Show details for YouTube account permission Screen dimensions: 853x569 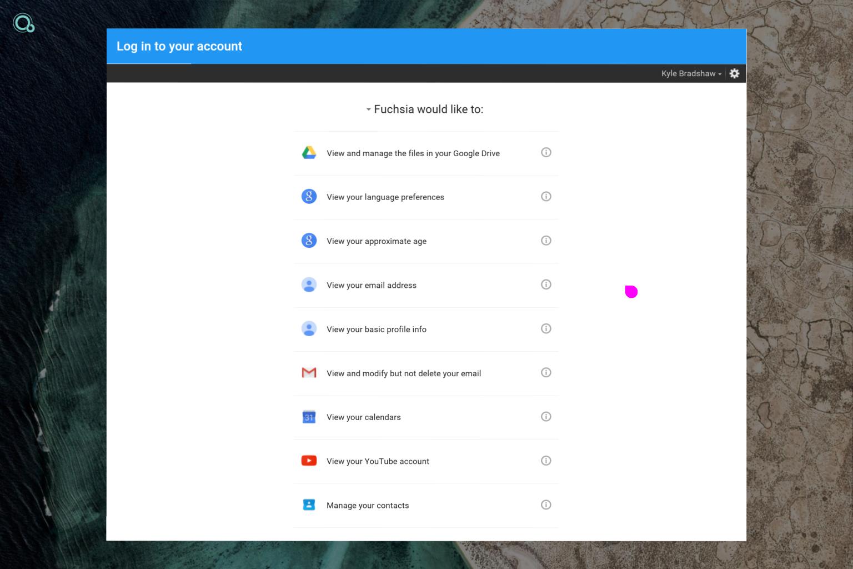click(x=546, y=461)
